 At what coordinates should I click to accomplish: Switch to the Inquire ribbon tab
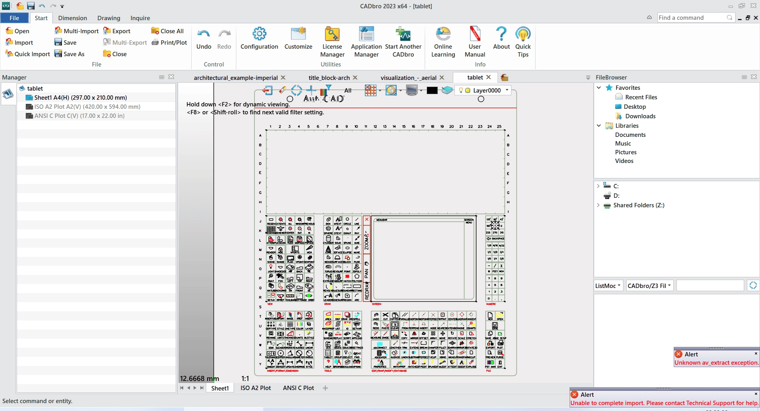click(x=140, y=18)
